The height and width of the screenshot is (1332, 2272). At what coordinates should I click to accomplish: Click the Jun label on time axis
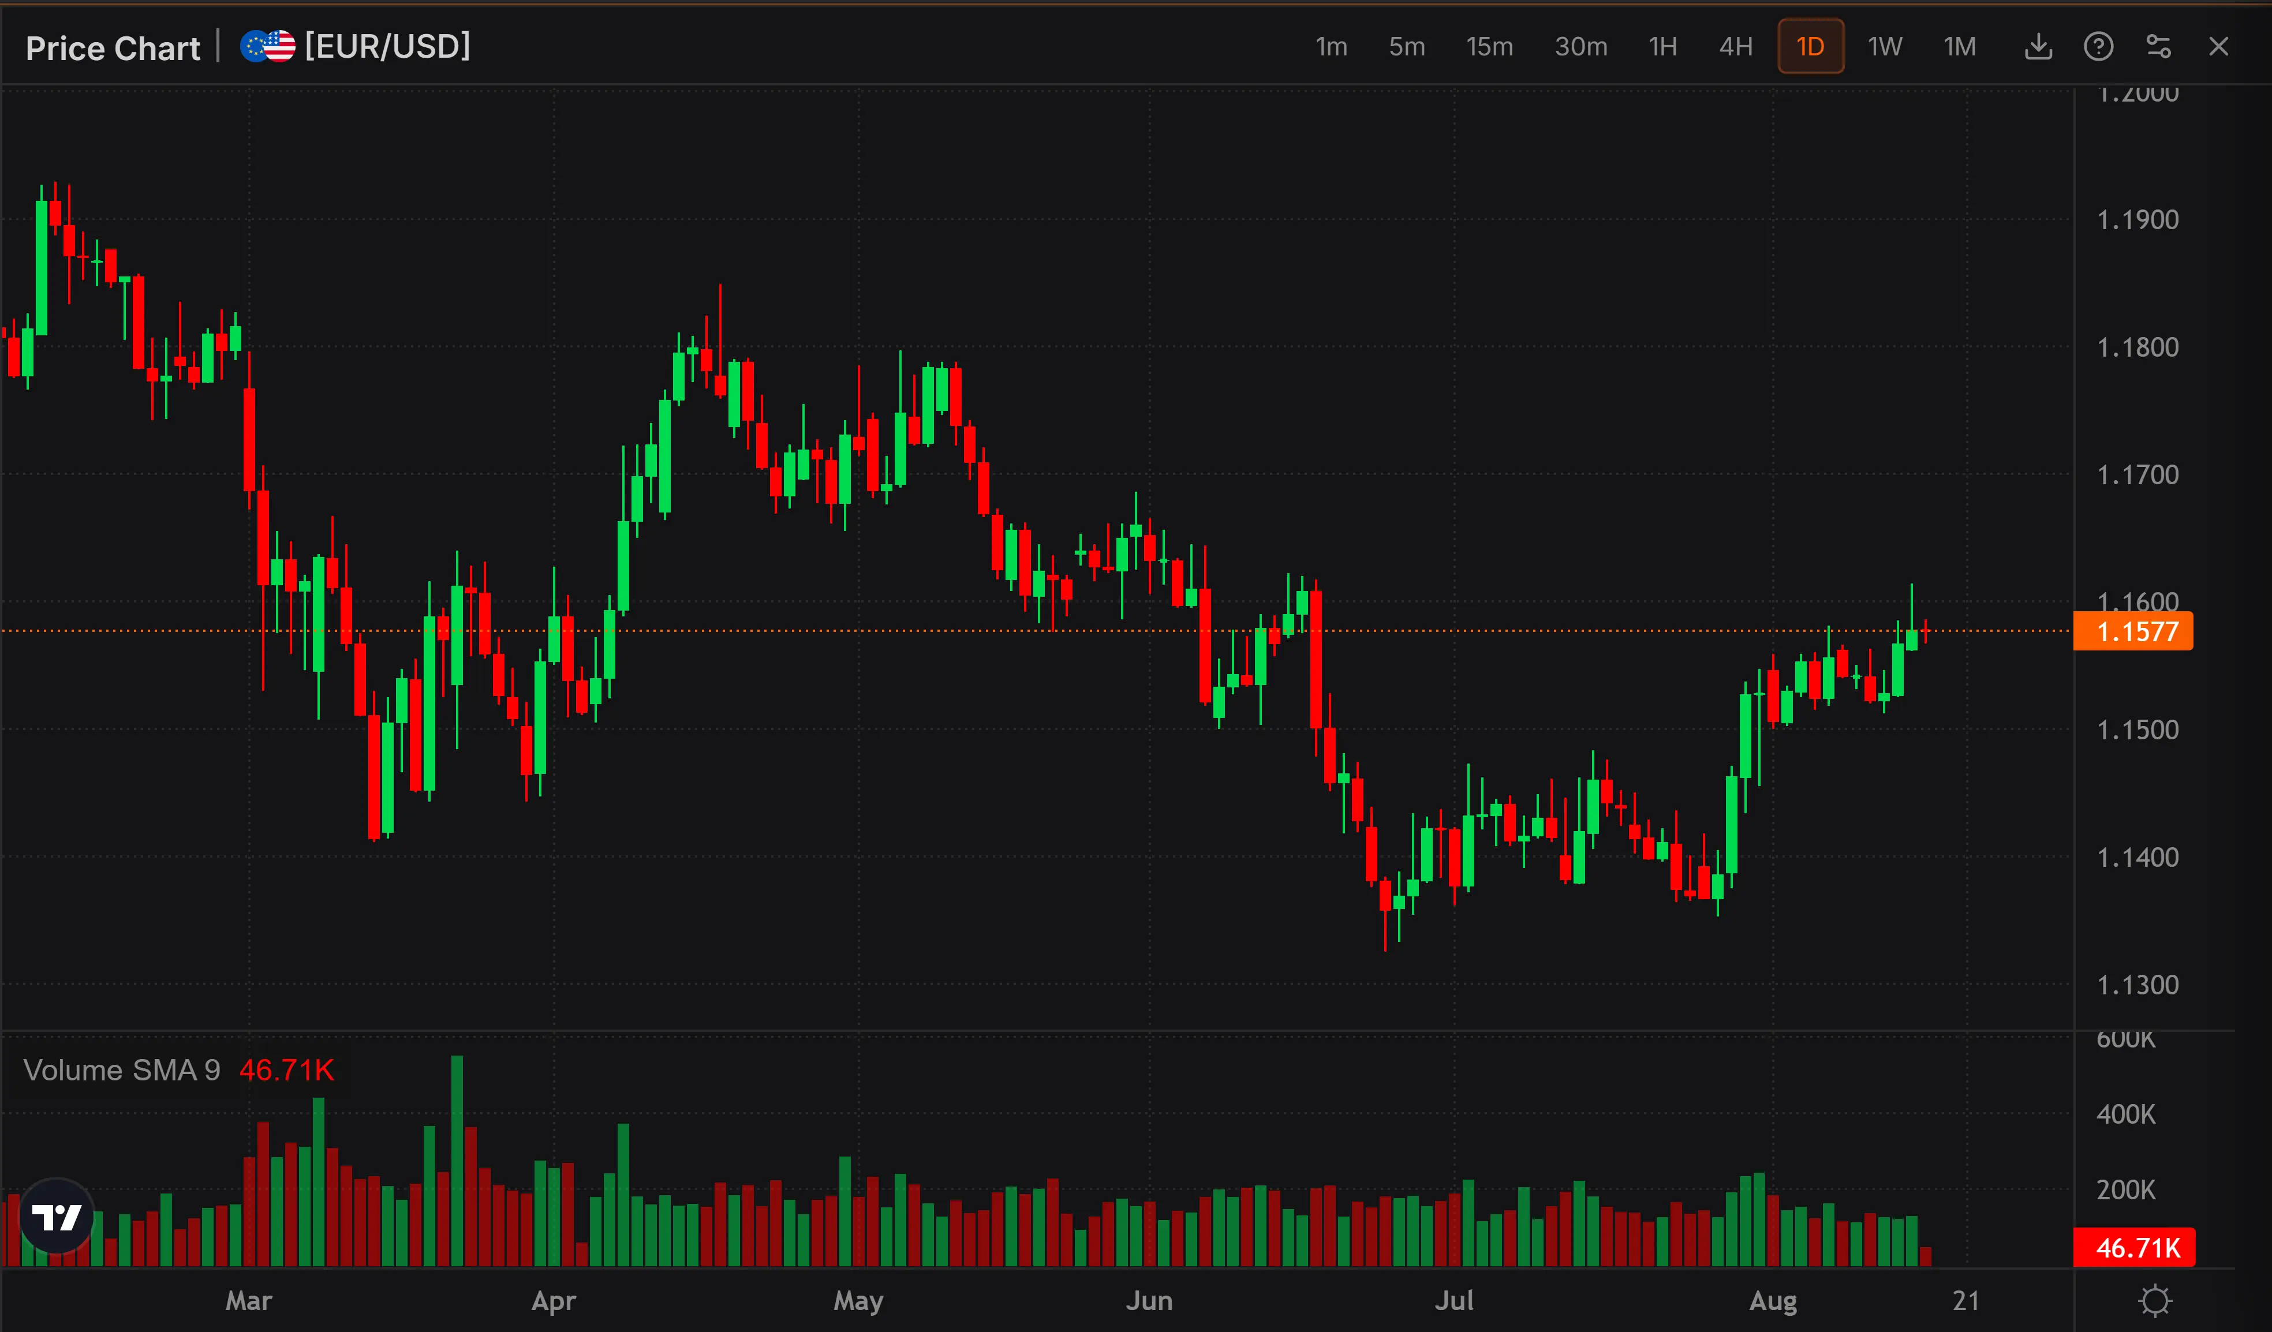(x=1149, y=1300)
